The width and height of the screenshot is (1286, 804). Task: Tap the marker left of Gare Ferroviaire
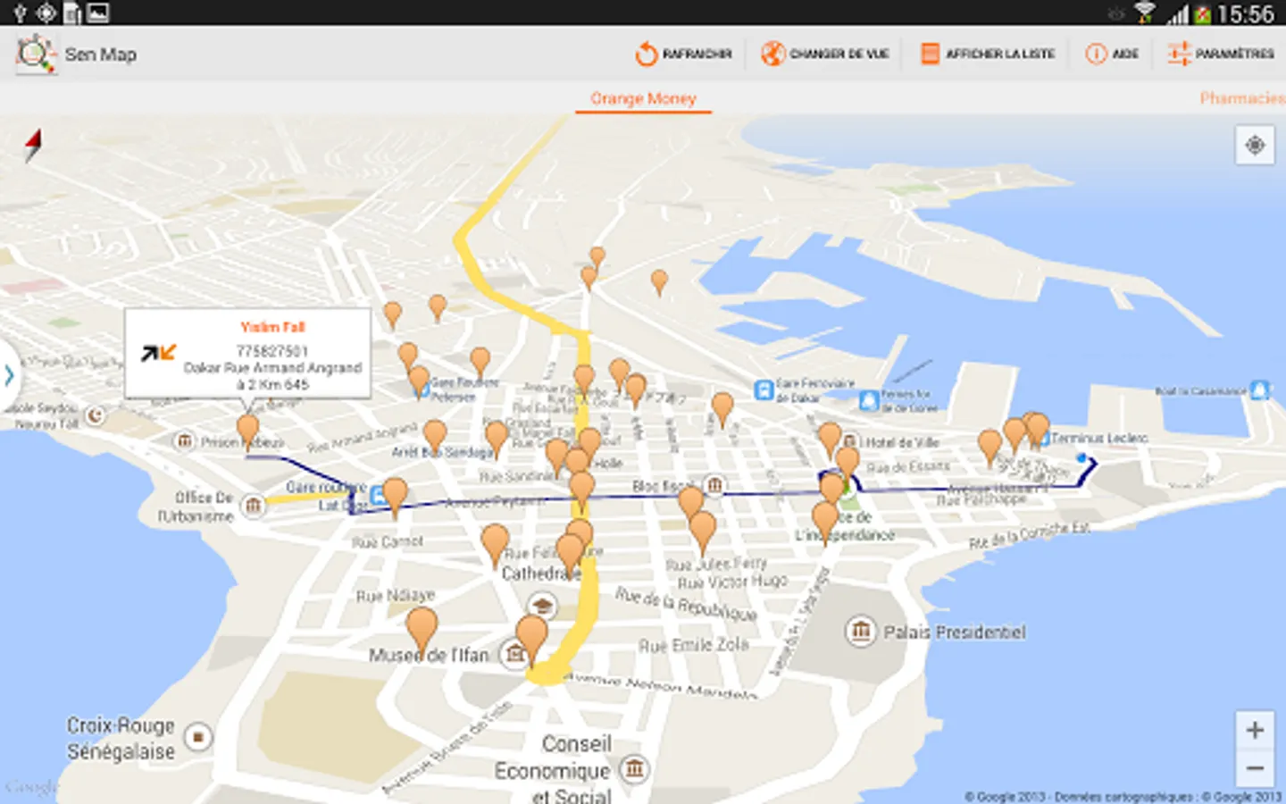pyautogui.click(x=722, y=409)
